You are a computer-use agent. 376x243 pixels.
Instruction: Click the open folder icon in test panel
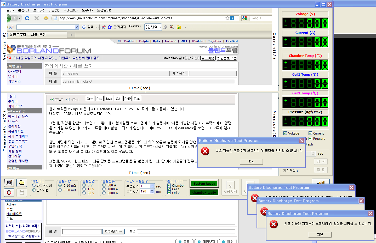22,183
